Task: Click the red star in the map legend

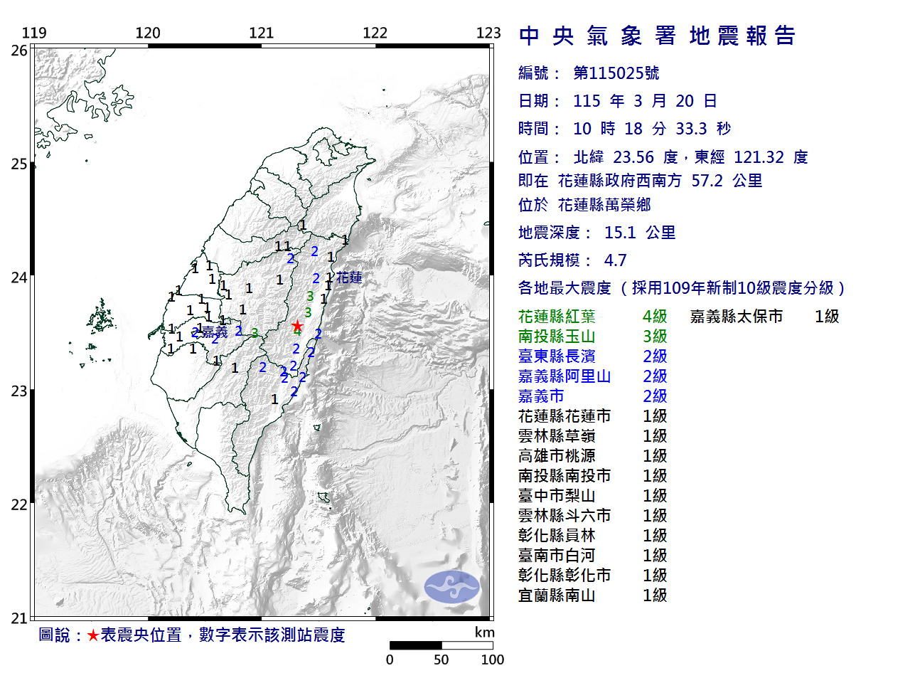Action: coord(93,635)
